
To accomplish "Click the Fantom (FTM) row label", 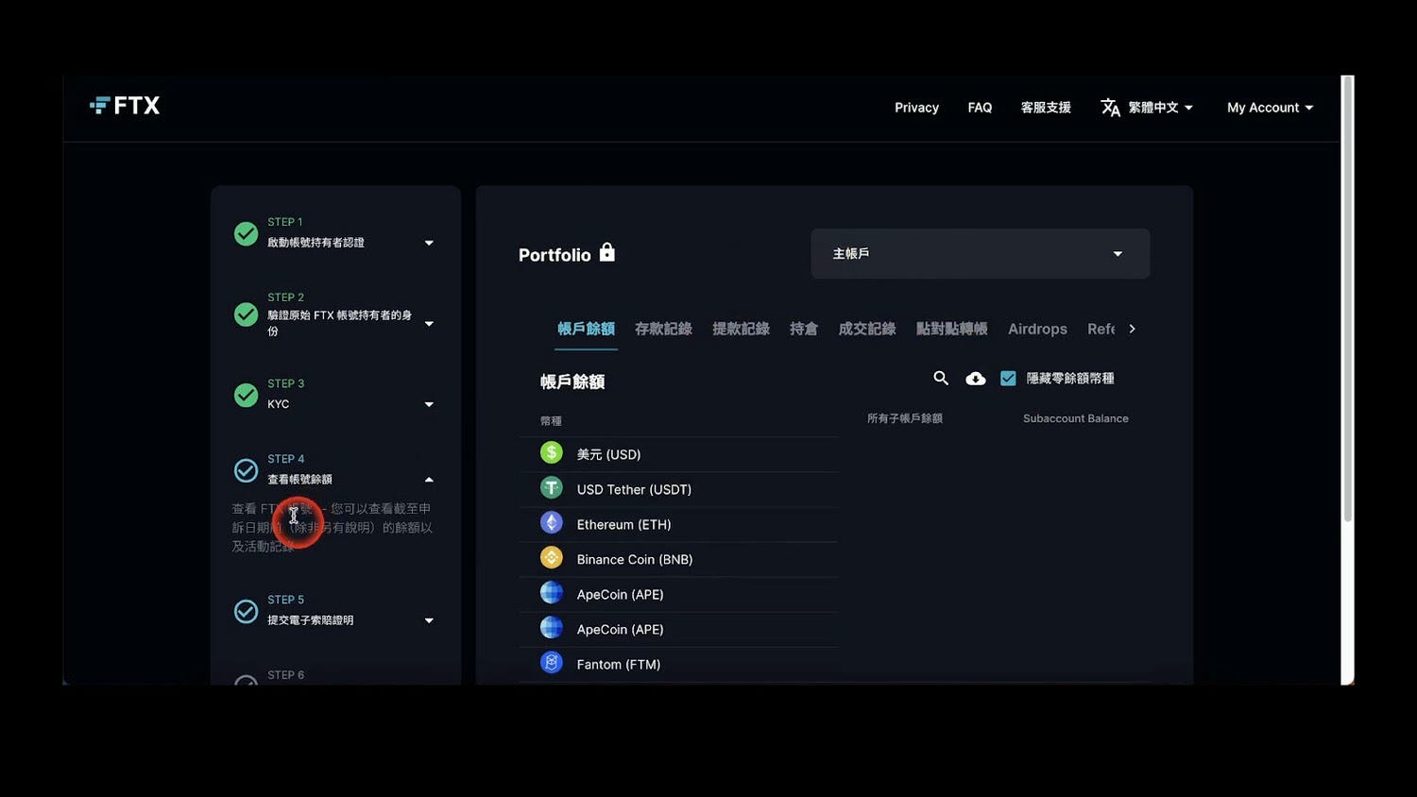I will coord(619,664).
